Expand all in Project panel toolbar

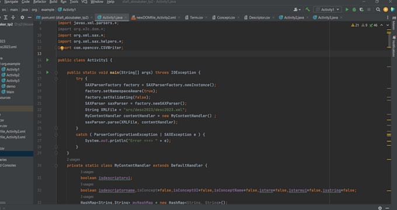coord(6,17)
